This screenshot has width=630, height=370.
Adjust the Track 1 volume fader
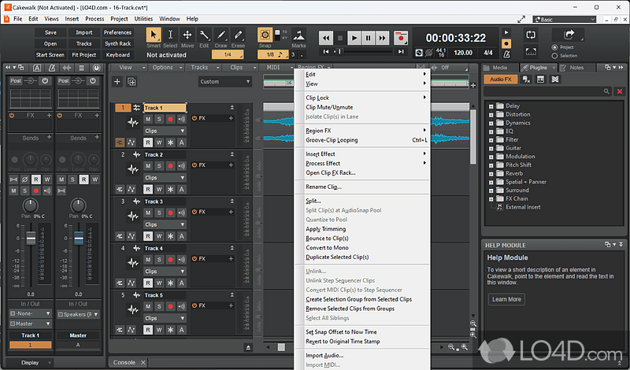(x=31, y=239)
